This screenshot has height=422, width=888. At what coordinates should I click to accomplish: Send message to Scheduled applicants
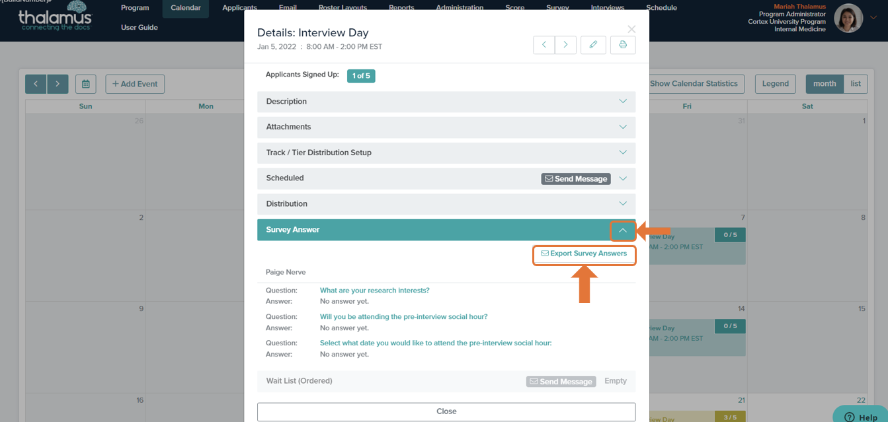[576, 179]
